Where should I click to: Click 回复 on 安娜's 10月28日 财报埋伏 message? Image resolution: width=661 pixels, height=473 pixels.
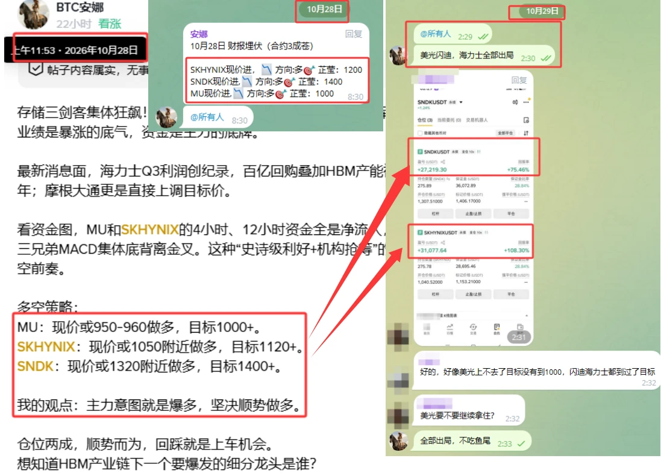(x=353, y=34)
